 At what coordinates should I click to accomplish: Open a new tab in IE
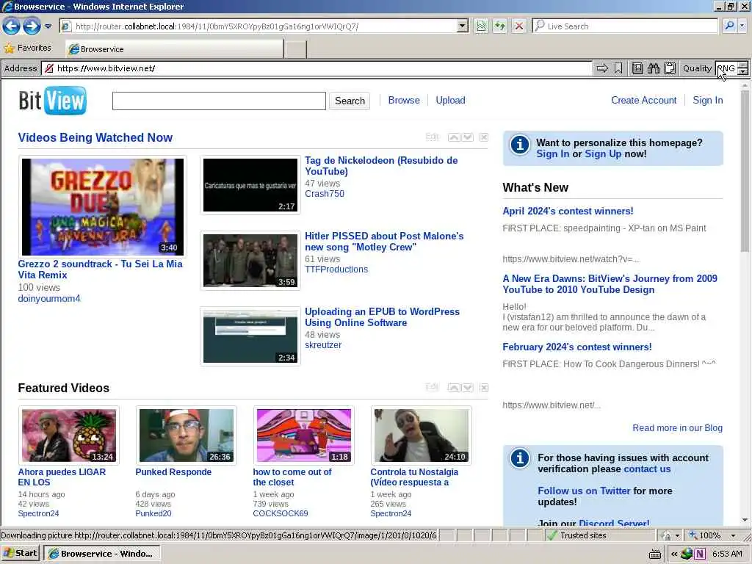click(x=295, y=49)
